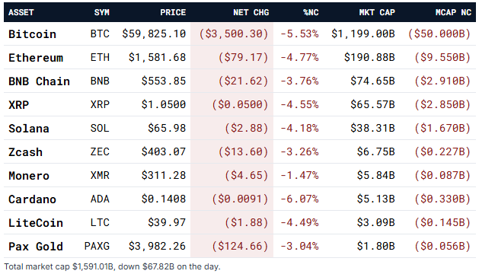Screen dimensions: 479x274
Task: Click the BNB Chain asset name
Action: coord(39,81)
